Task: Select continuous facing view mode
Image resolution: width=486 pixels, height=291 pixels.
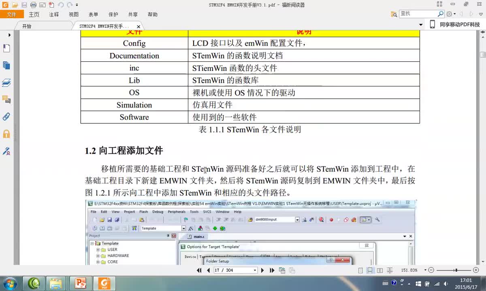Action: [x=390, y=270]
